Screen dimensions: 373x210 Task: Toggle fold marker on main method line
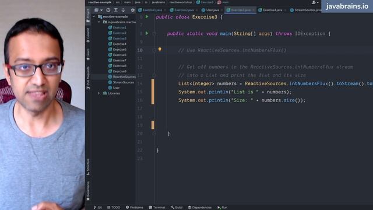(154, 34)
